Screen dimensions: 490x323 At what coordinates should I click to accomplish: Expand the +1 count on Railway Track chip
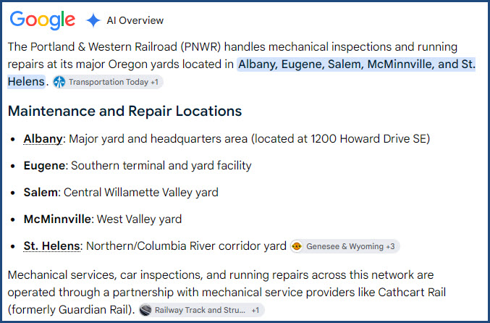pyautogui.click(x=255, y=310)
